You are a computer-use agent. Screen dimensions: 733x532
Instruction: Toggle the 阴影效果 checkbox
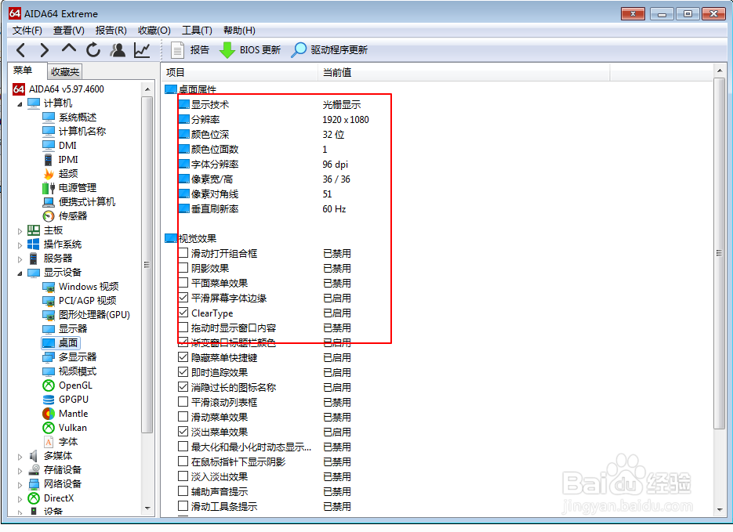pyautogui.click(x=183, y=268)
